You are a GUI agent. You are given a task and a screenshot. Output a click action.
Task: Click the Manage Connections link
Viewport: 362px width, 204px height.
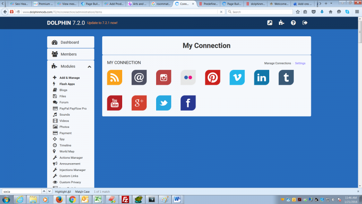click(277, 63)
